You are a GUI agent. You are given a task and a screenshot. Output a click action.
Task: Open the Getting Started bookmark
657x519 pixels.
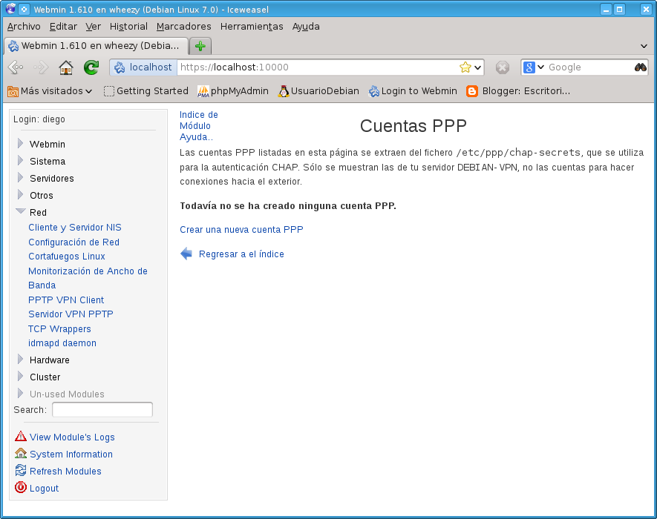coord(146,91)
